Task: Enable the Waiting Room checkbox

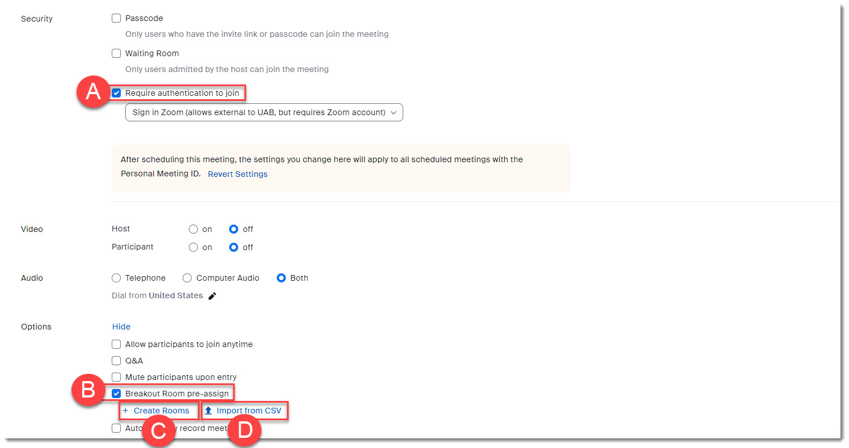Action: point(116,53)
